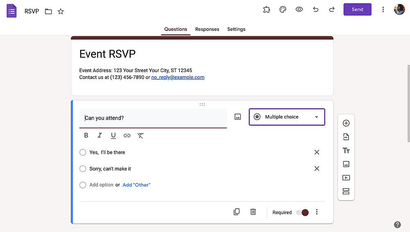The width and height of the screenshot is (410, 232).
Task: Open the Multiple choice question type dropdown
Action: pos(287,117)
